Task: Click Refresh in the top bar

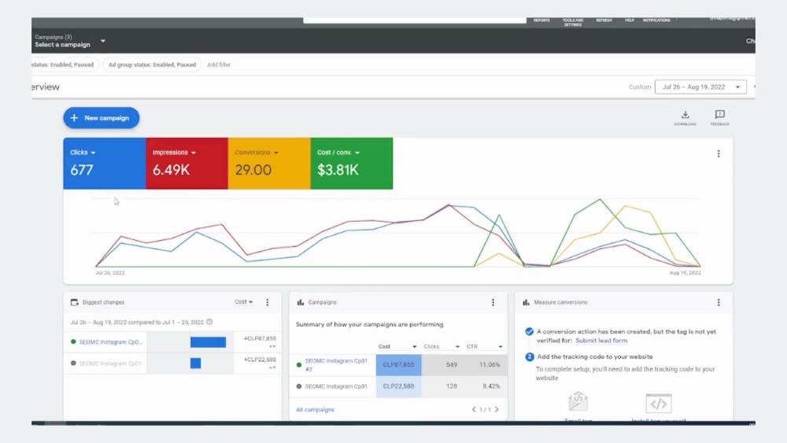Action: click(x=604, y=20)
